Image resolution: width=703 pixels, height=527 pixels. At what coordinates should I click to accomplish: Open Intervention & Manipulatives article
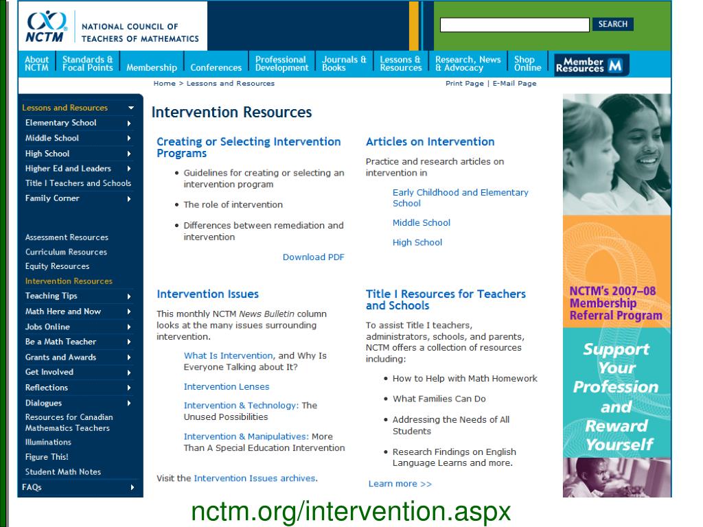point(246,436)
